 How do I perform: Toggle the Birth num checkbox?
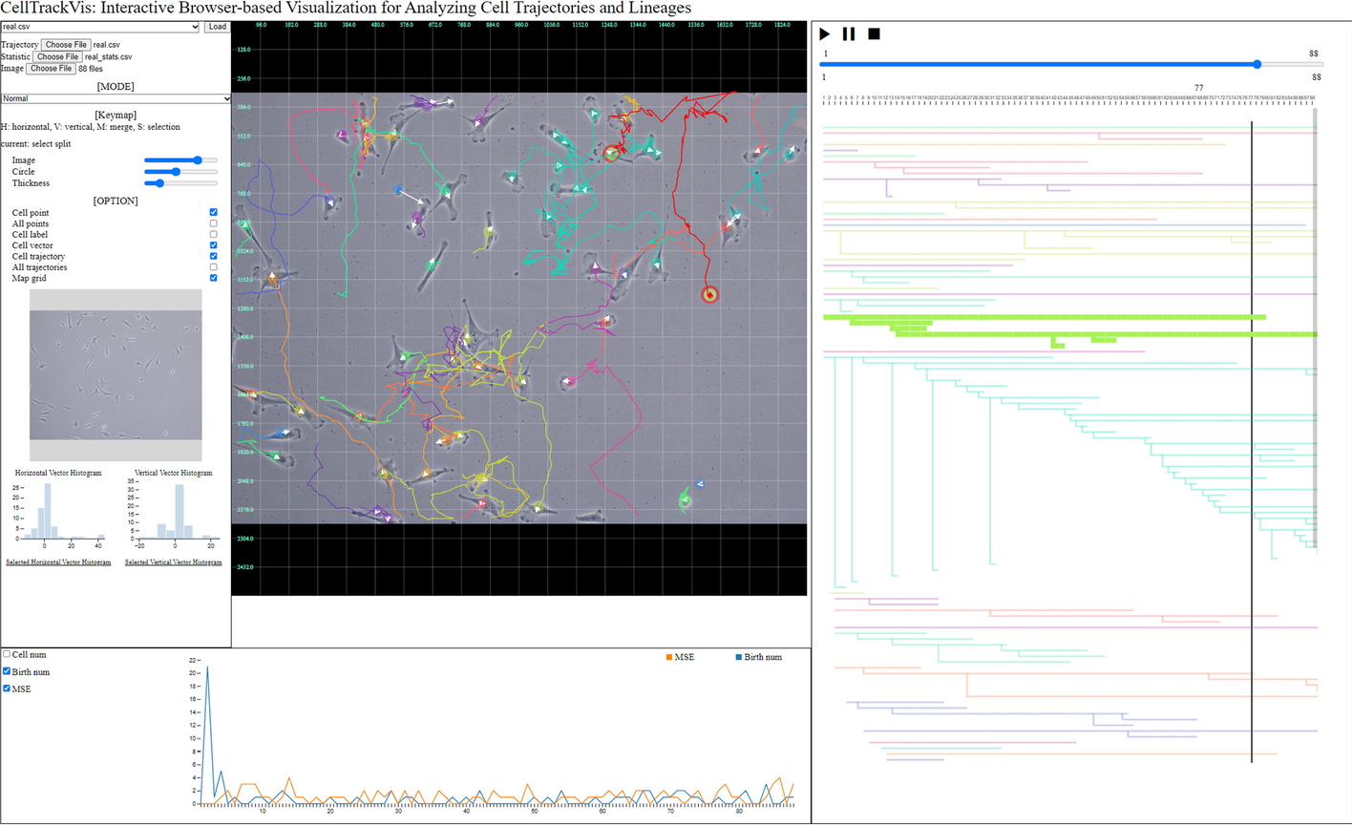coord(7,671)
